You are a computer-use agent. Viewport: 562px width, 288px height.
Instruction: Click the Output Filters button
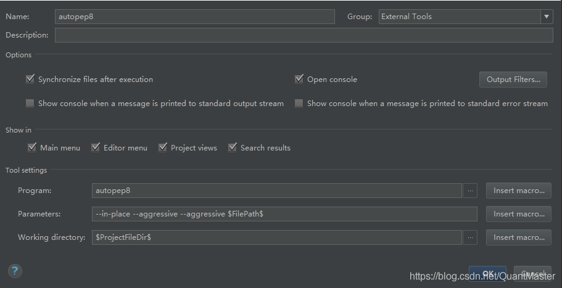tap(513, 80)
